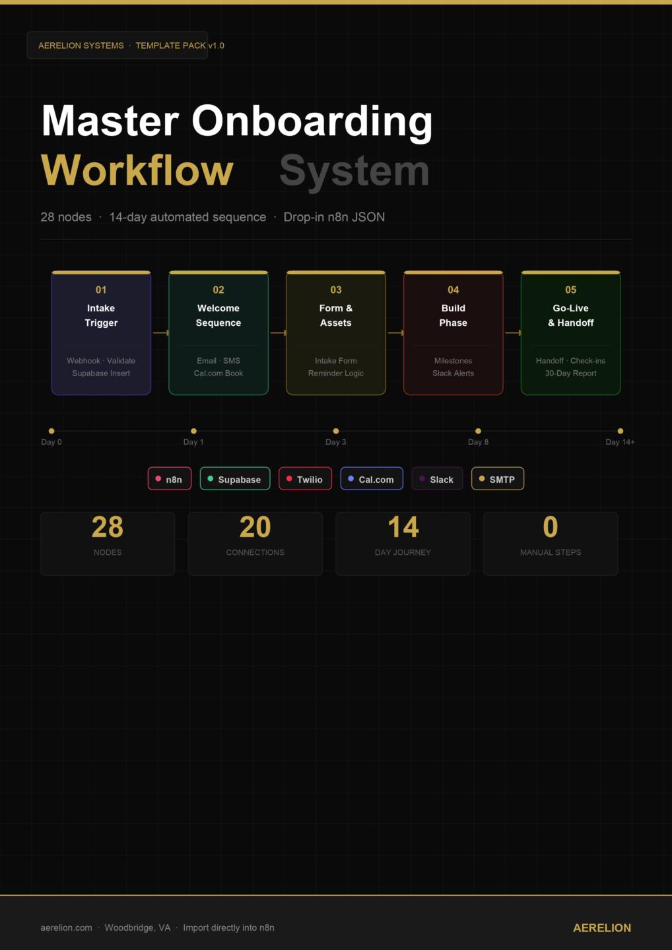
Task: Click the Slack badge
Action: (437, 479)
